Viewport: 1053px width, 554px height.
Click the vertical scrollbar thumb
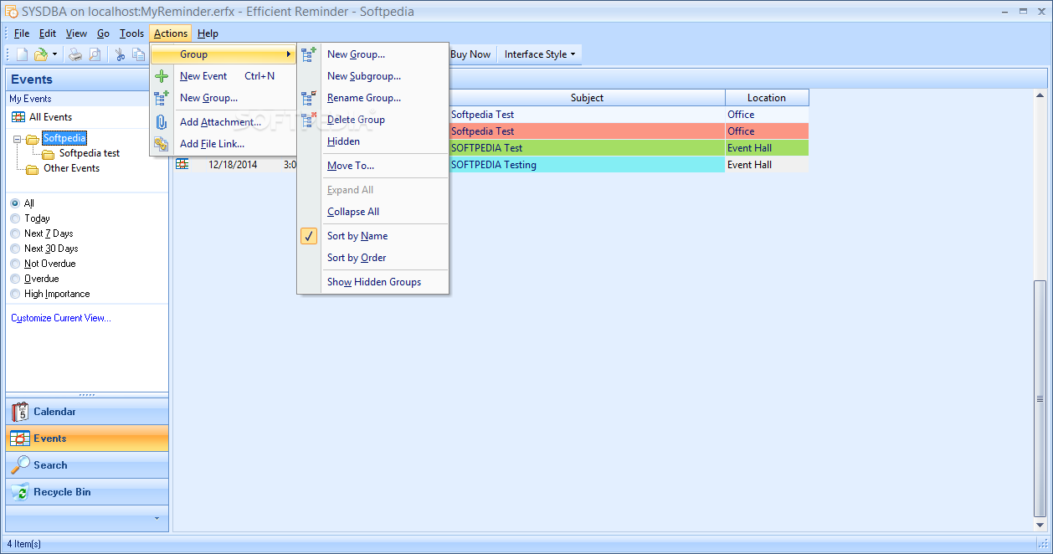(1039, 398)
